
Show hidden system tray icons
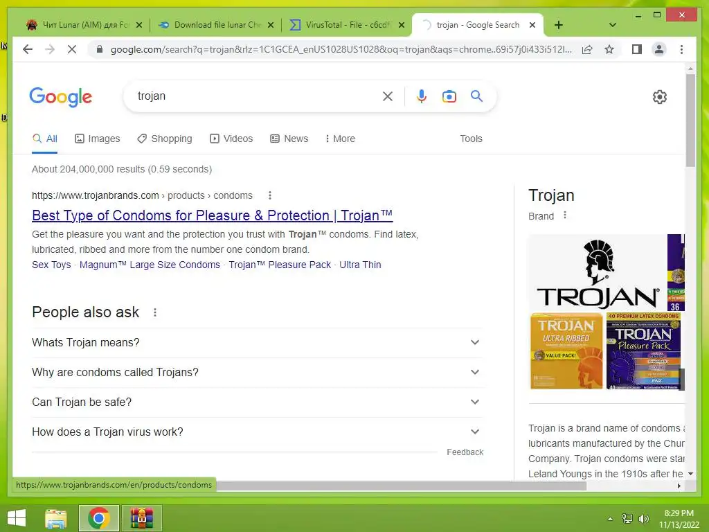point(611,519)
